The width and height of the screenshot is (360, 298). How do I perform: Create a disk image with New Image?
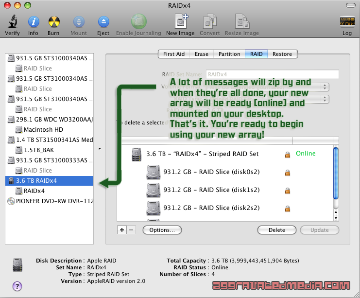click(181, 21)
